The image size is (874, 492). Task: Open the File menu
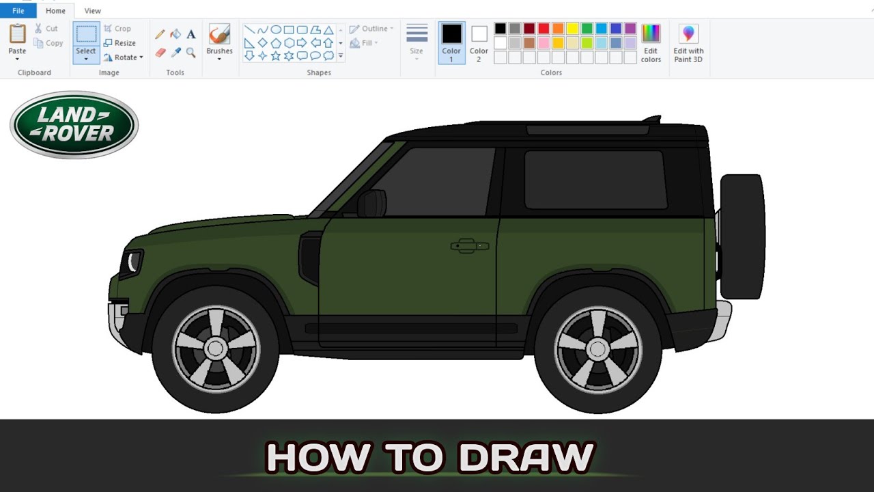pos(18,10)
